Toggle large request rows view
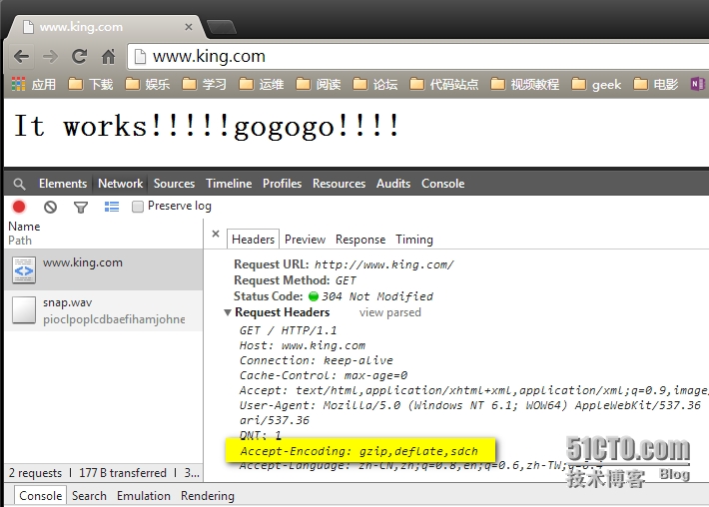 point(112,207)
